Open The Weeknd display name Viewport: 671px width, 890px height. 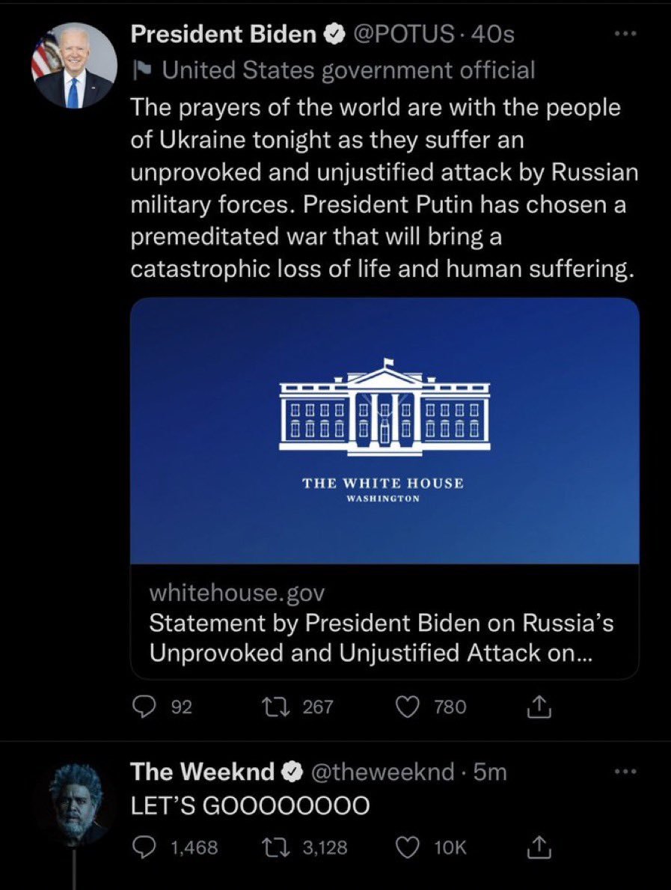tap(203, 772)
